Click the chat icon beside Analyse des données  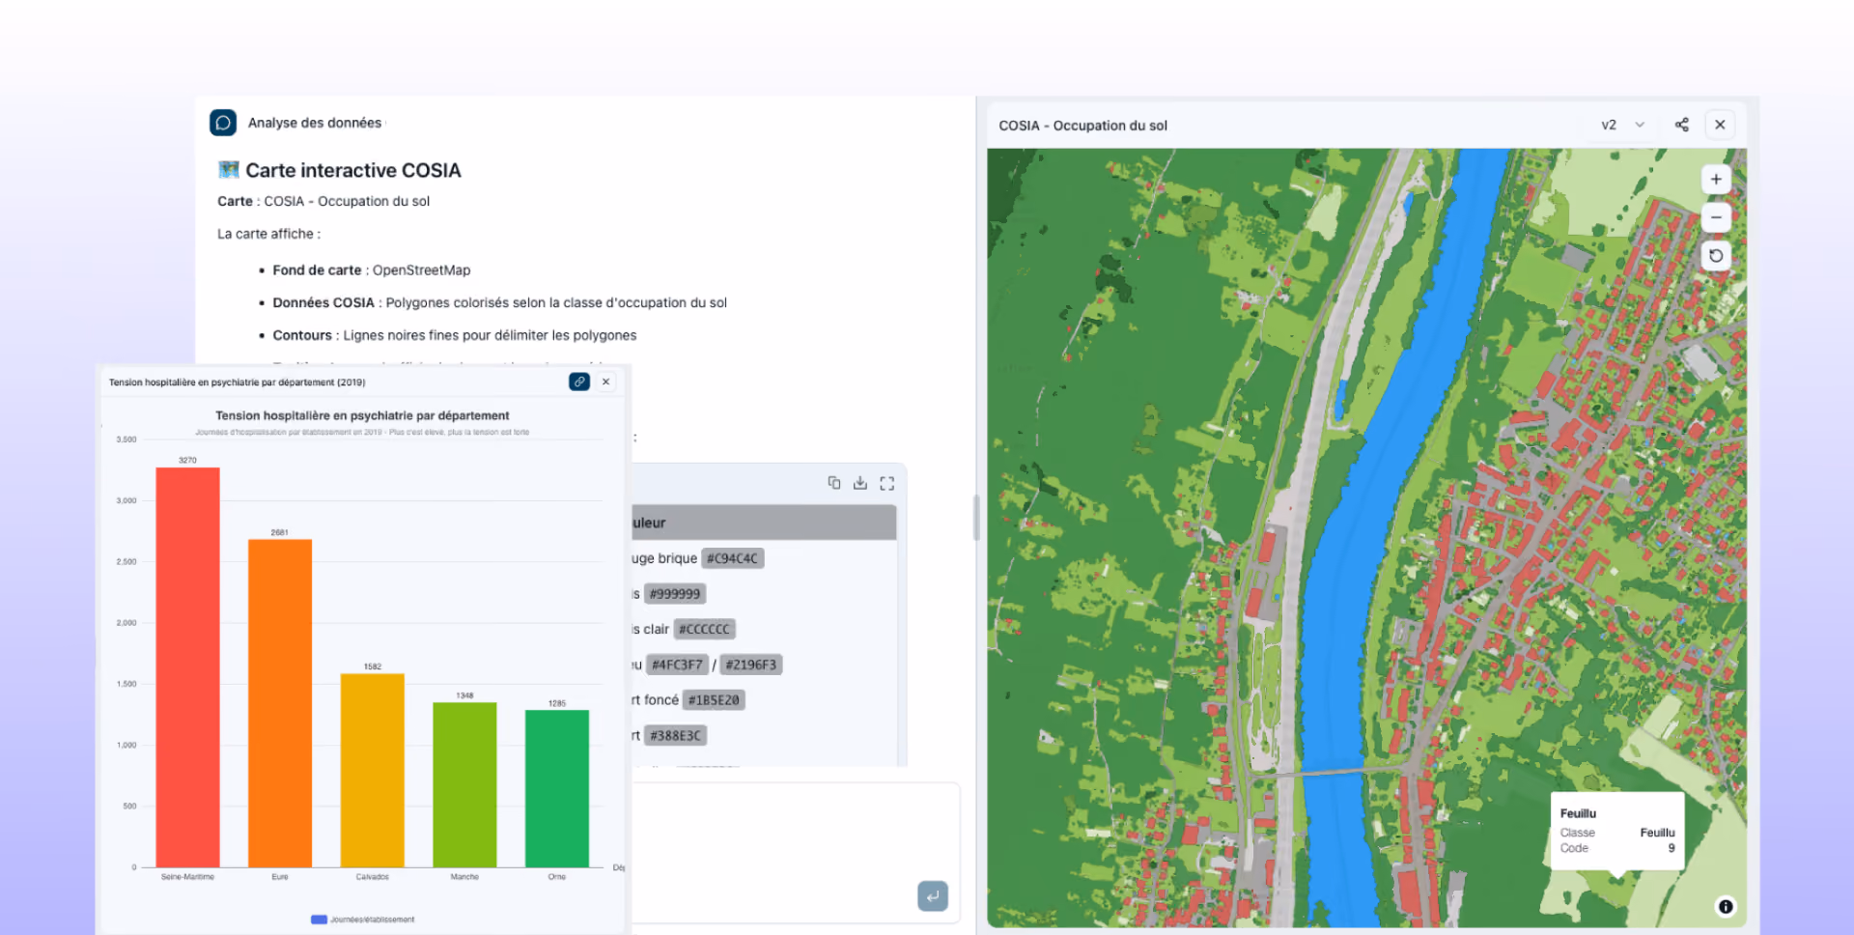click(x=223, y=123)
